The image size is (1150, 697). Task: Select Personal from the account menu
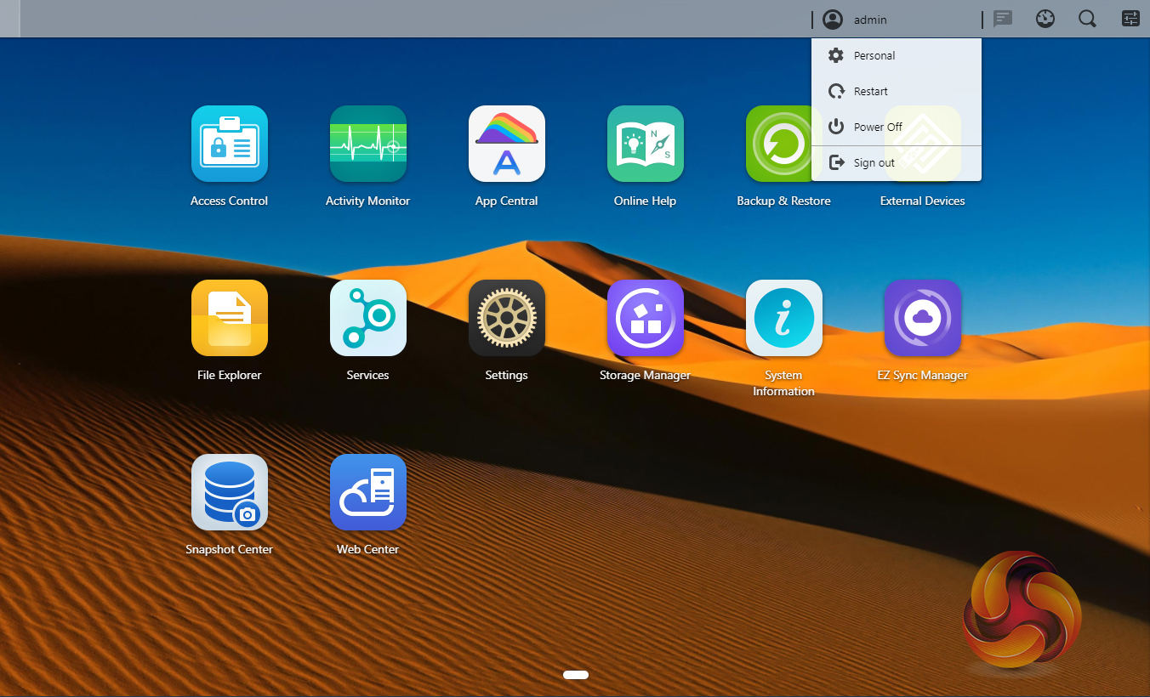click(897, 56)
